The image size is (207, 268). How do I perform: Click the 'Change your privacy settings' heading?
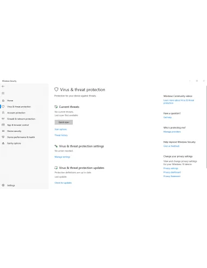click(x=178, y=156)
